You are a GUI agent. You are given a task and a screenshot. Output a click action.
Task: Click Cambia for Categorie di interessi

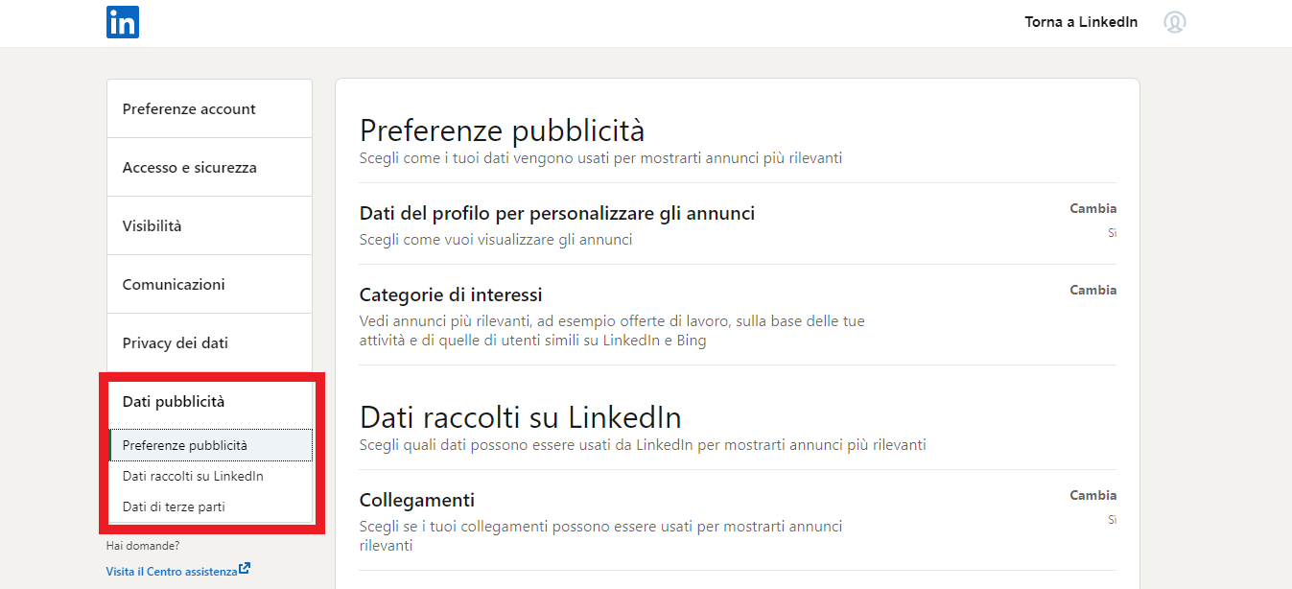point(1092,289)
